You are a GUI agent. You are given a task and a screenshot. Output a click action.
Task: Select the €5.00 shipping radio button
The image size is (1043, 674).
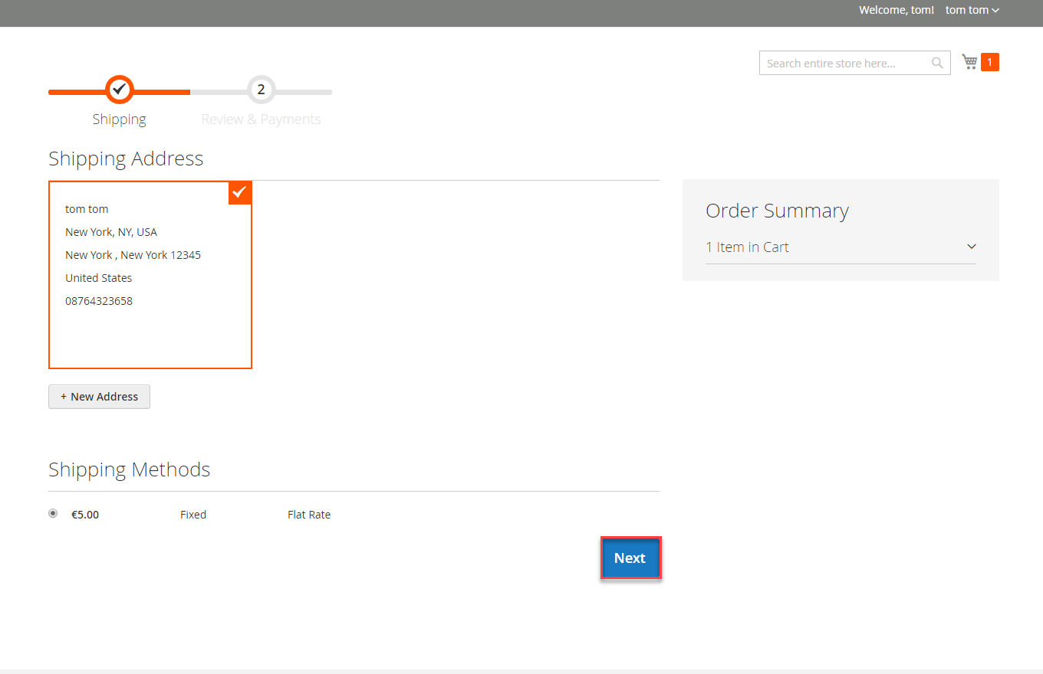(53, 514)
